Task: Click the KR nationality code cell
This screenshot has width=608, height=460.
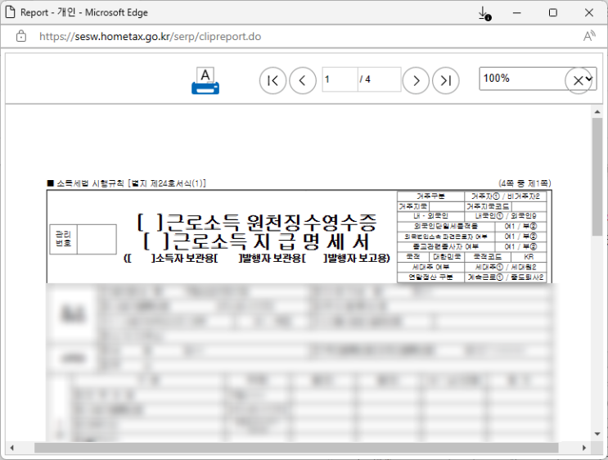Action: [529, 257]
